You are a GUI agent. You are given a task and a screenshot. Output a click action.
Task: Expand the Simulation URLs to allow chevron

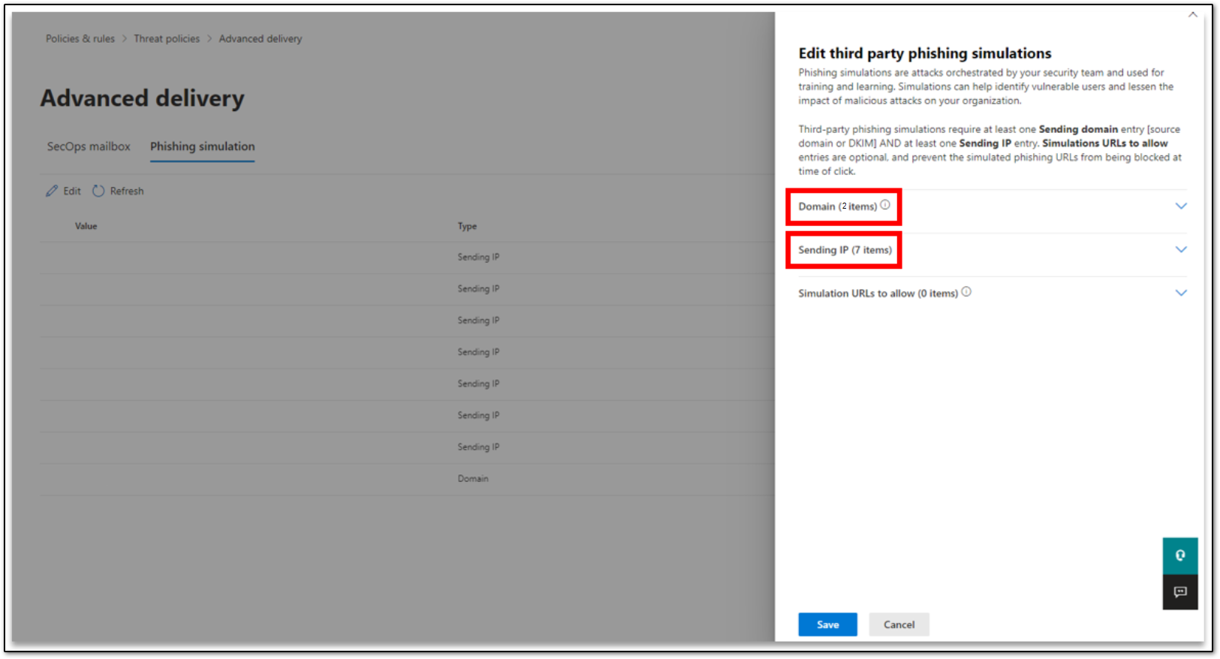[1181, 293]
